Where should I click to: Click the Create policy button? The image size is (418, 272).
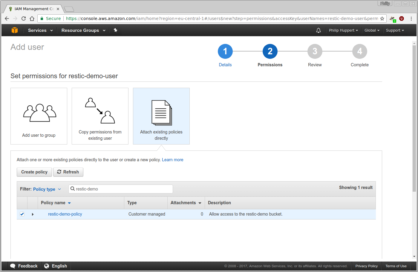coord(34,172)
